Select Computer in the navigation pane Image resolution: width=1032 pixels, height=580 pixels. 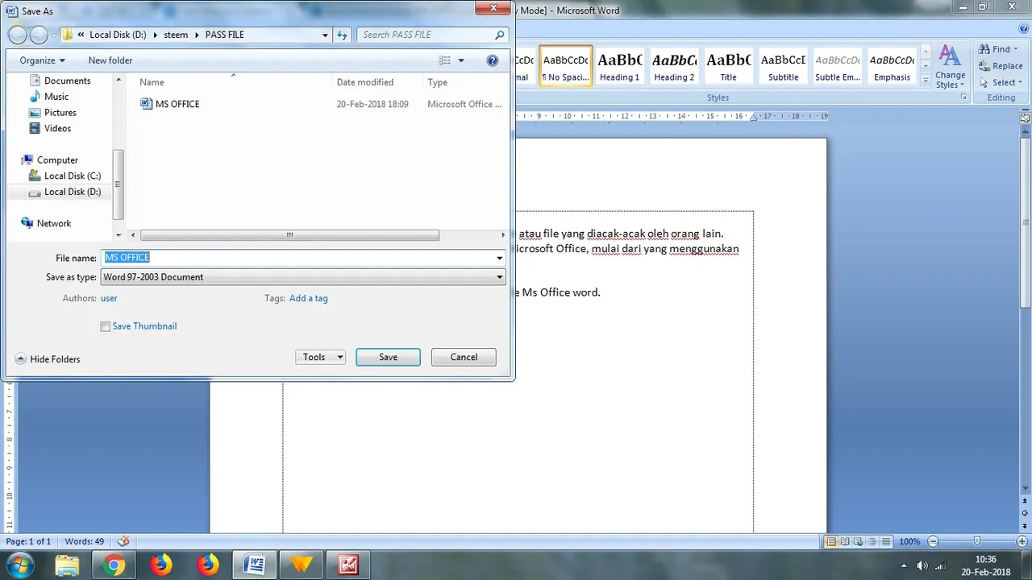57,160
